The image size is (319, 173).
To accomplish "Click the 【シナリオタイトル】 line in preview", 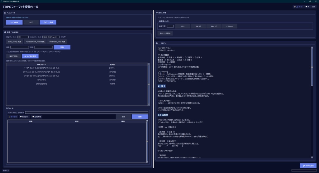I will 164,48.
